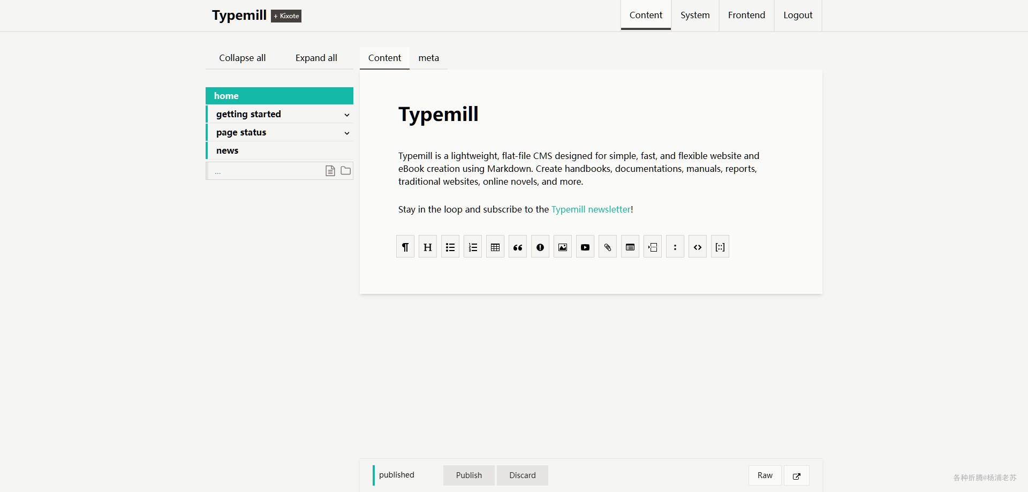Screen dimensions: 1028x492
Task: Insert an image block
Action: (563, 247)
